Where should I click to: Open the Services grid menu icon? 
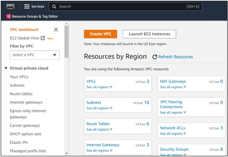coord(27,6)
